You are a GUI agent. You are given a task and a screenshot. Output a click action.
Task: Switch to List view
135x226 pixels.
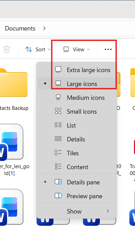[x=76, y=125]
